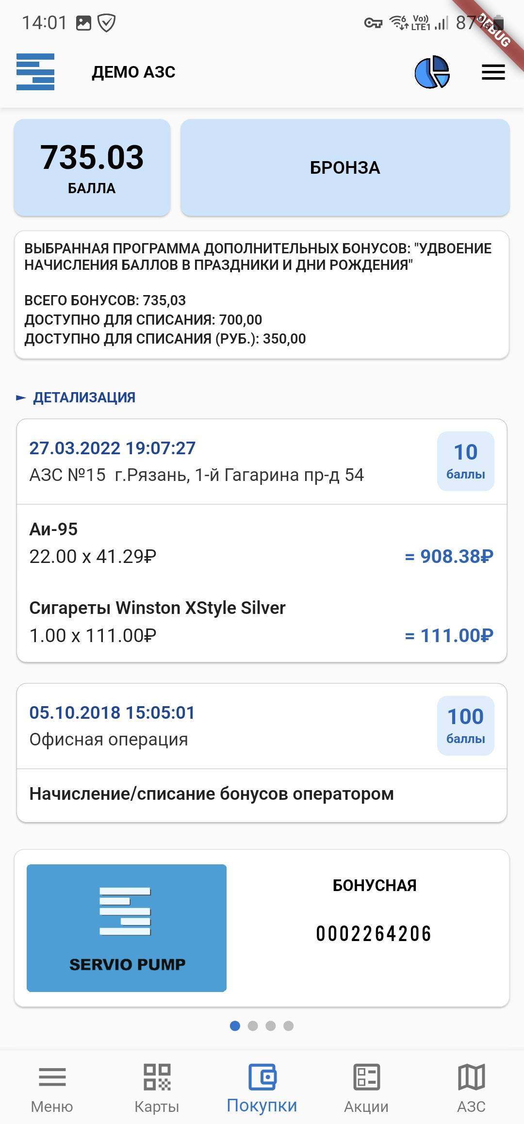Tap the 735.03 балла balance card
Viewport: 524px width, 1124px height.
coord(92,167)
